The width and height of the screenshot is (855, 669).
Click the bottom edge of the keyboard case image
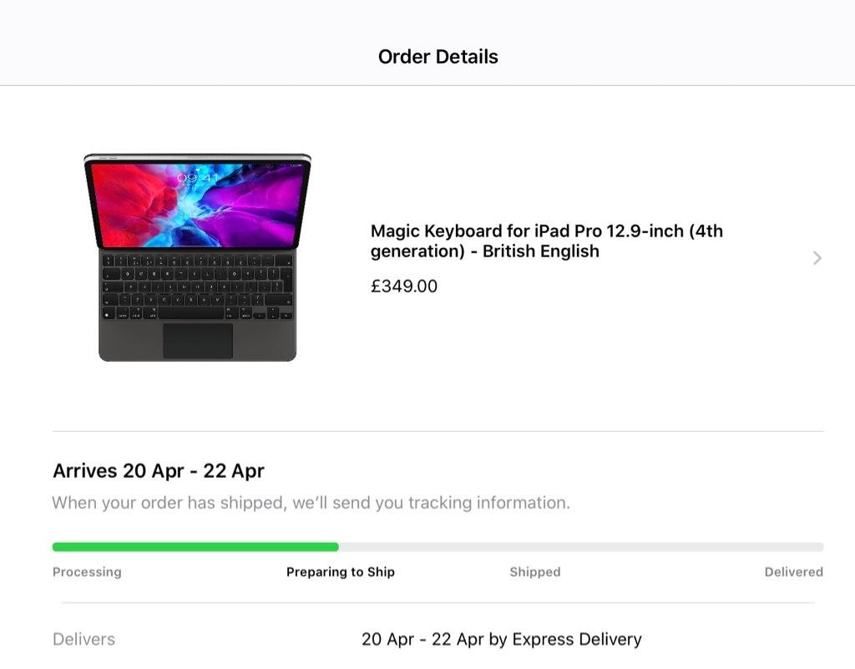pyautogui.click(x=198, y=358)
